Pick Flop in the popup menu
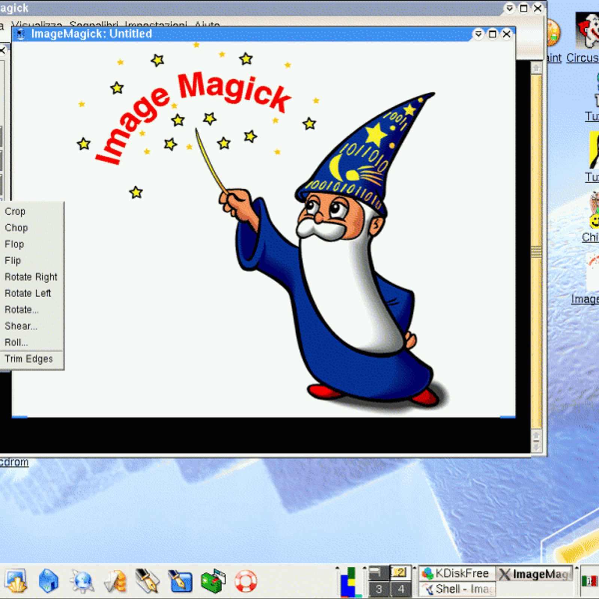599x599 pixels. (32, 244)
